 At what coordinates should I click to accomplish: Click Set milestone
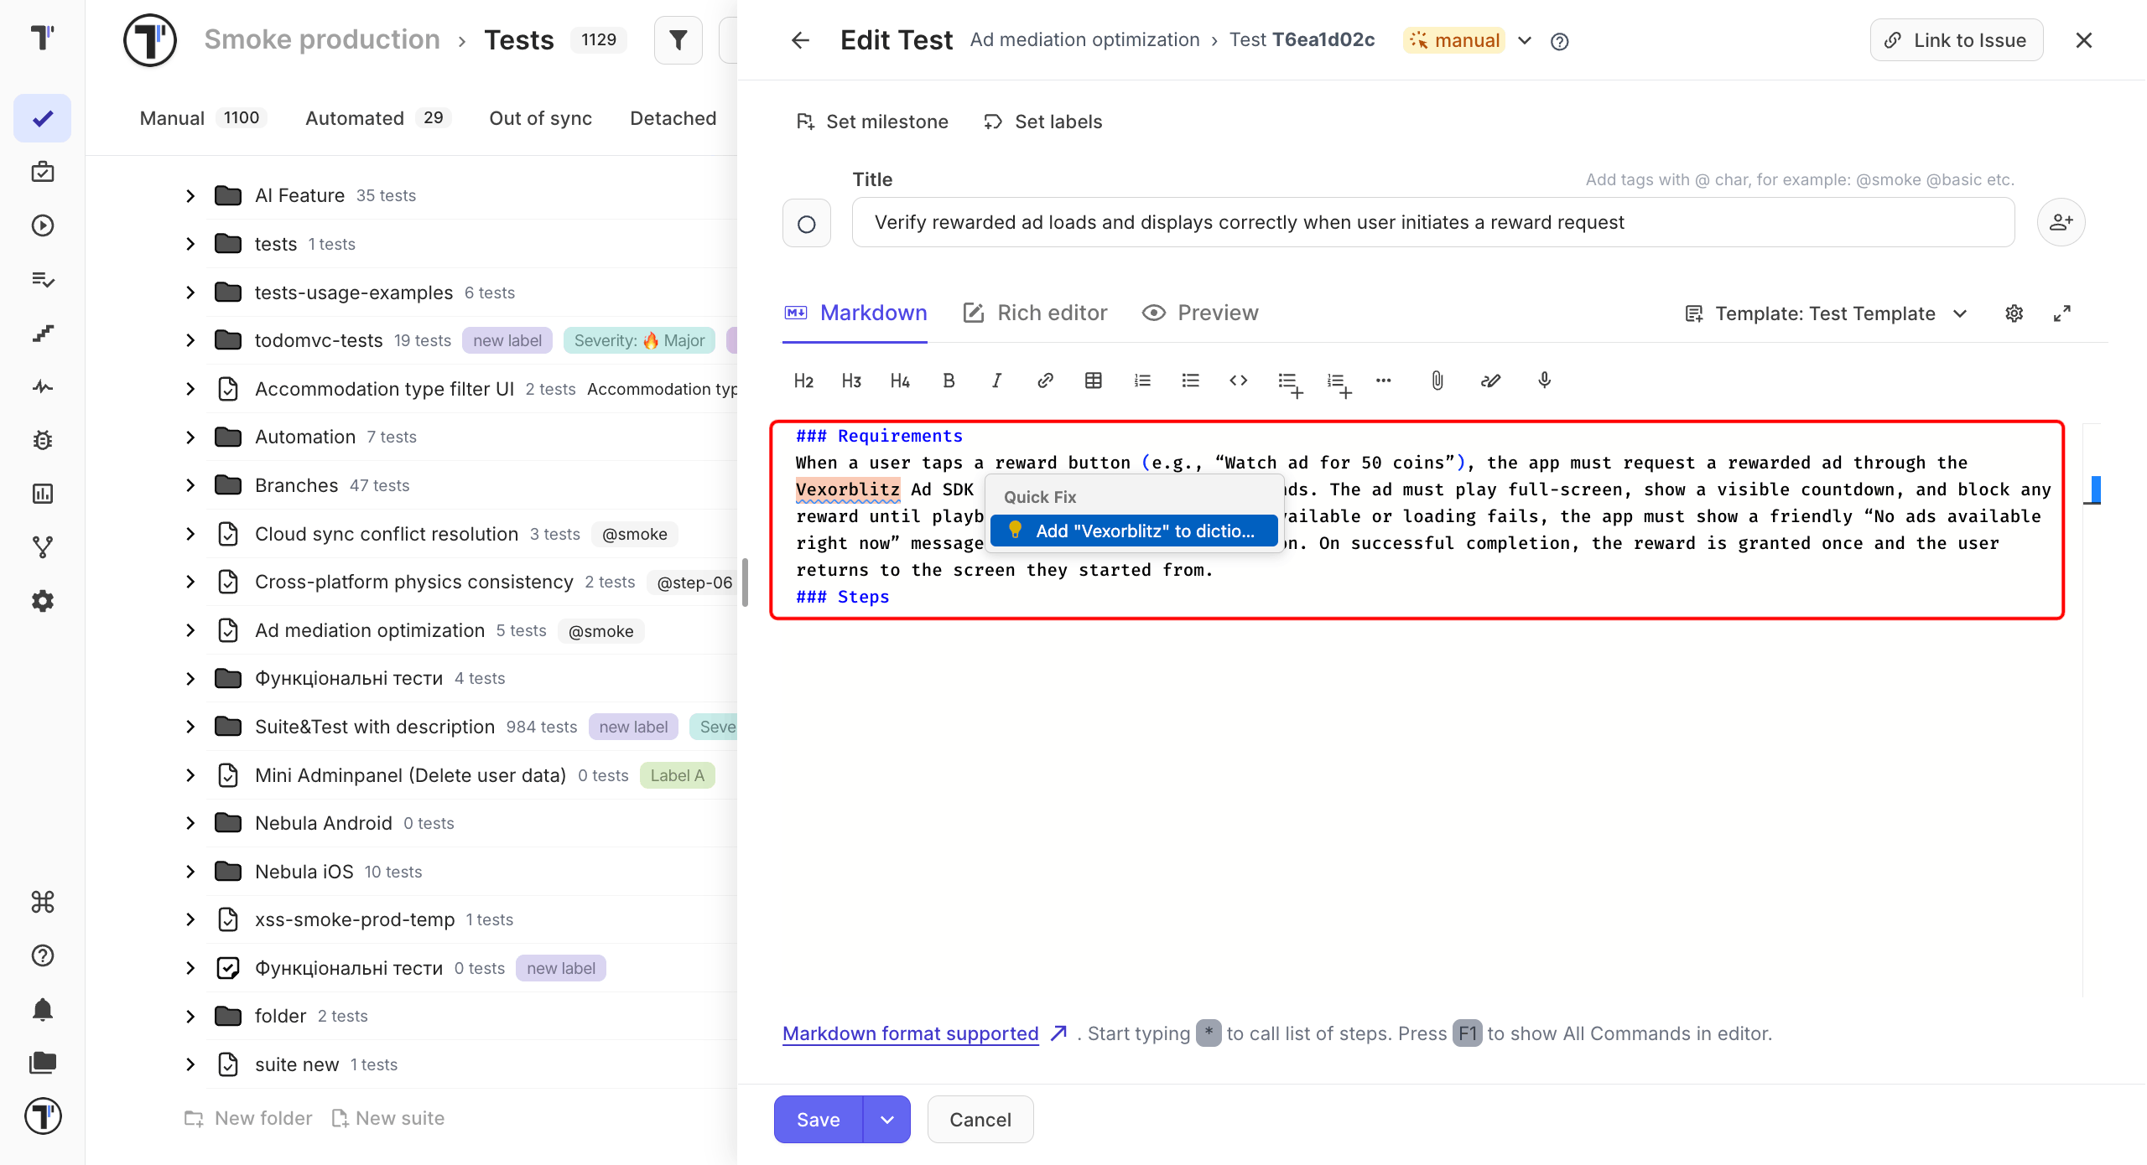[x=871, y=122]
